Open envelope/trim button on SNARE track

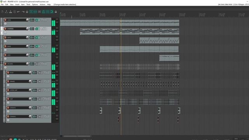(47, 81)
